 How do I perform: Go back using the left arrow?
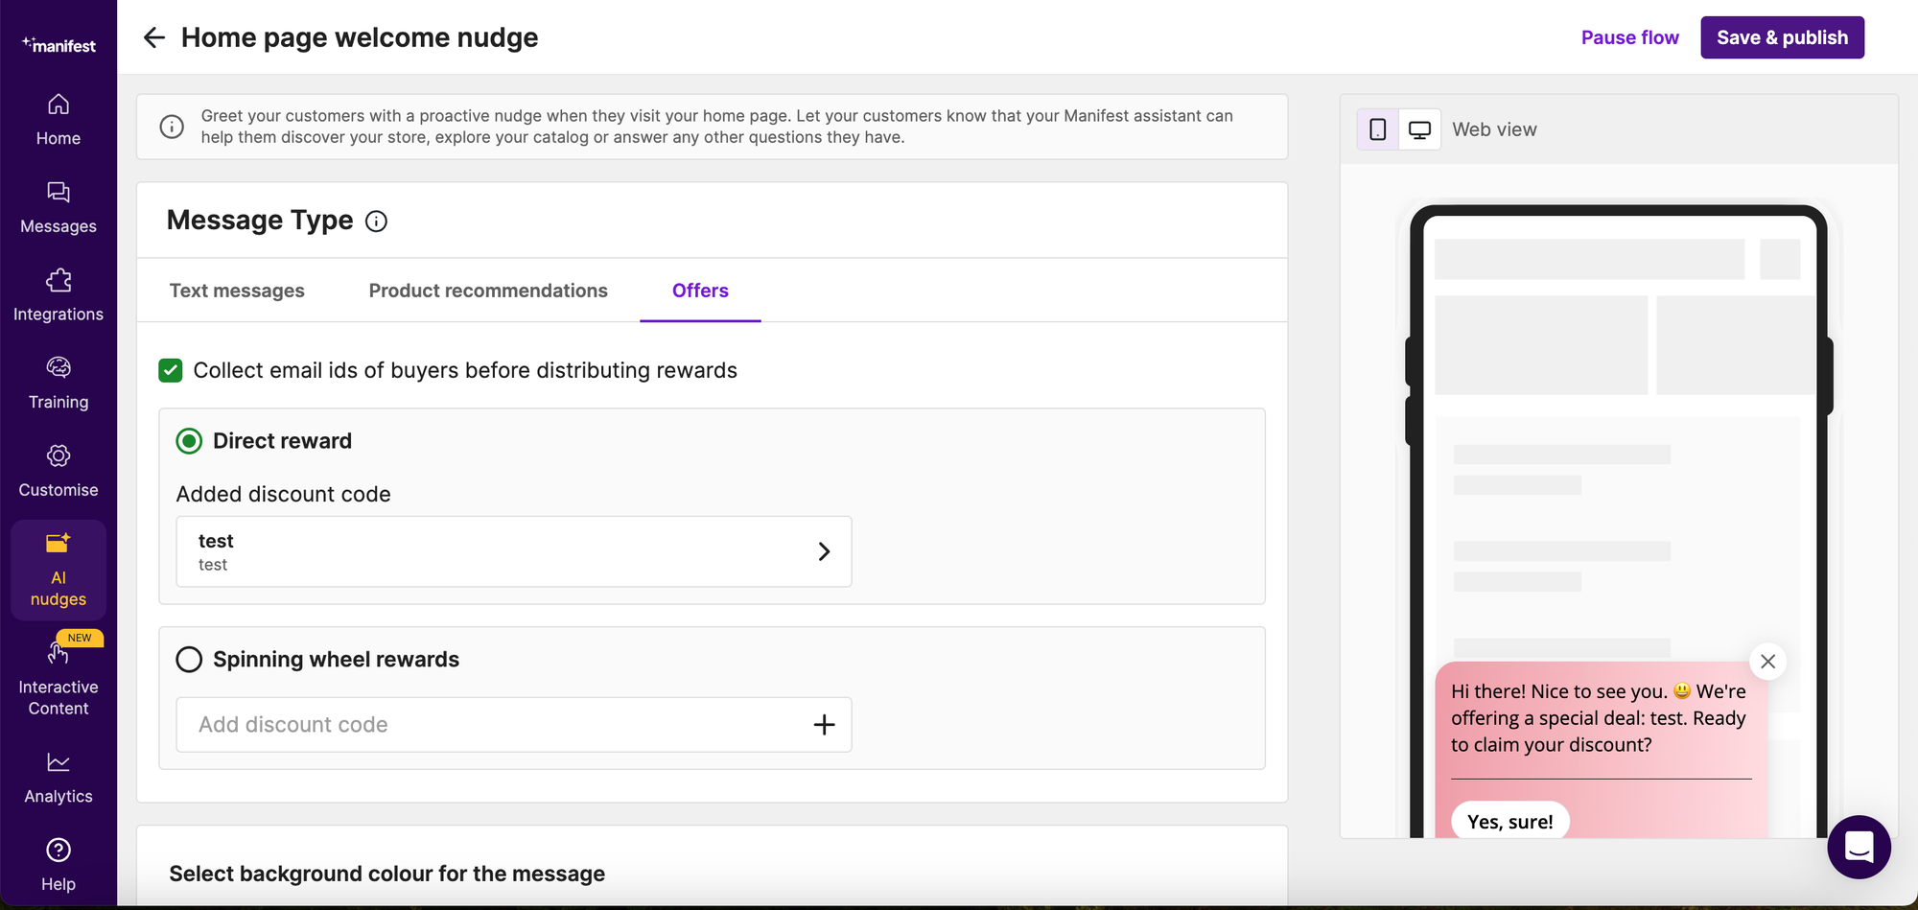pyautogui.click(x=153, y=37)
